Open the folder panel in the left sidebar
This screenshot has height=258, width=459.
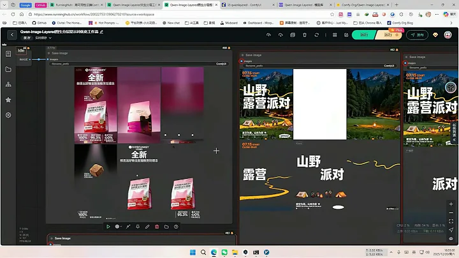tap(8, 69)
